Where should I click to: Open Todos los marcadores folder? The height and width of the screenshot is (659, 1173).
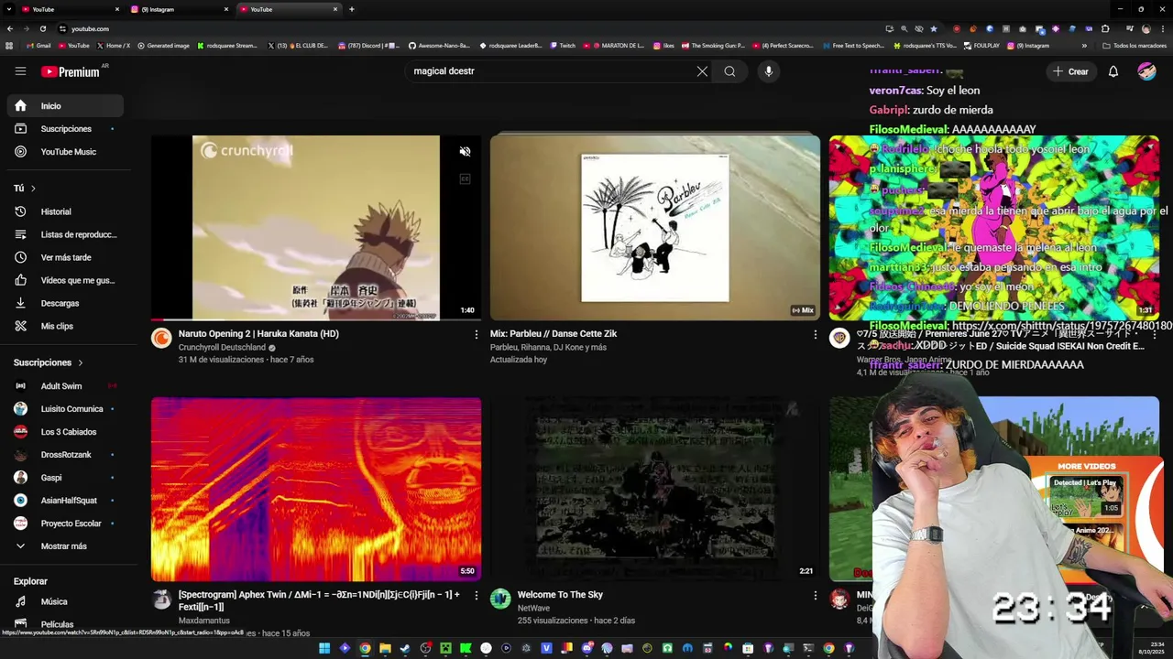pyautogui.click(x=1135, y=46)
